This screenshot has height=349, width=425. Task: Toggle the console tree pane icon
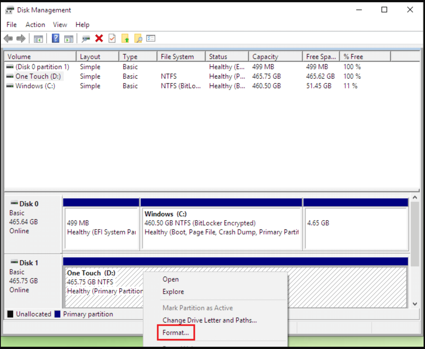tap(38, 38)
